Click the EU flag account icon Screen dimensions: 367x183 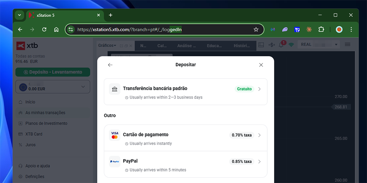coord(23,87)
